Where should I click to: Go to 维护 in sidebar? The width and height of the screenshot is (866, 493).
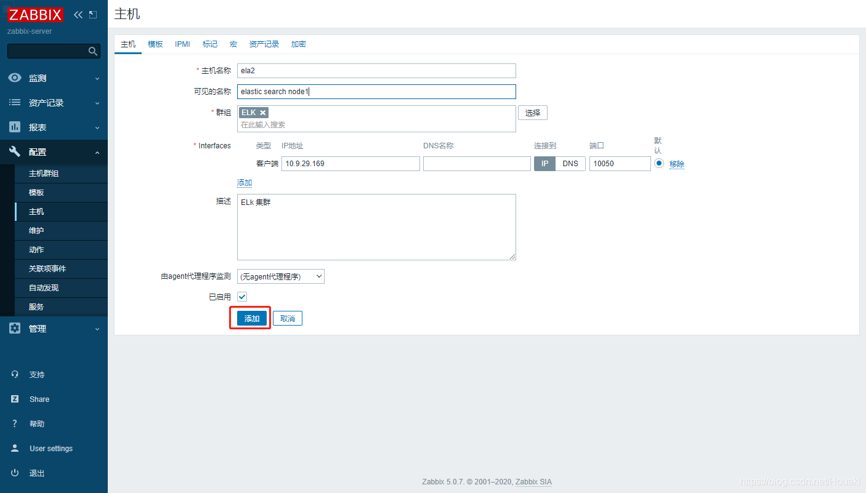coord(61,231)
